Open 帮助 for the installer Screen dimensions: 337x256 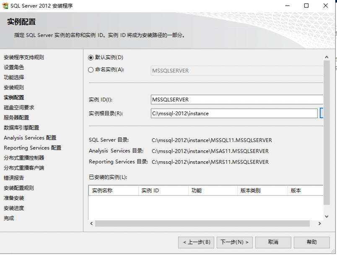(311, 242)
